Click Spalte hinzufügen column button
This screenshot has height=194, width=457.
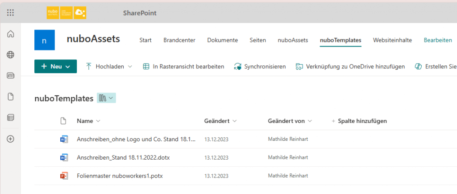point(359,121)
